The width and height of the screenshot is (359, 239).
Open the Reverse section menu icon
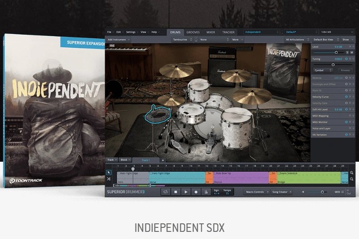(350, 78)
